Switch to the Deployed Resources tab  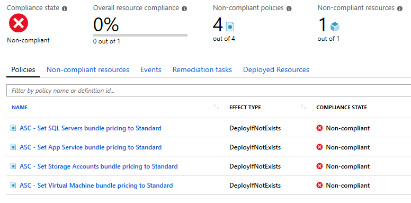click(276, 69)
